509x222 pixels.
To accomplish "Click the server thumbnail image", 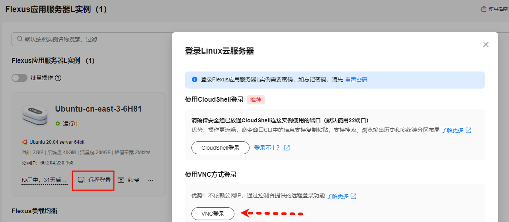I will (x=35, y=115).
